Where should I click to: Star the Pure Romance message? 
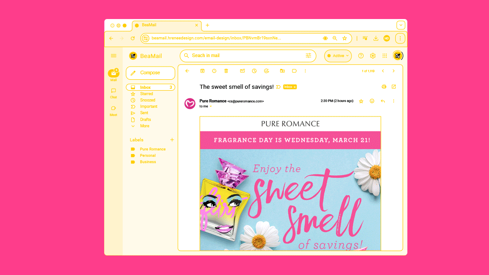tap(361, 101)
